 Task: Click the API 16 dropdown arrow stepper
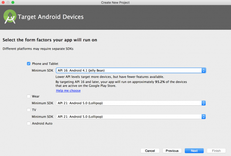204,71
